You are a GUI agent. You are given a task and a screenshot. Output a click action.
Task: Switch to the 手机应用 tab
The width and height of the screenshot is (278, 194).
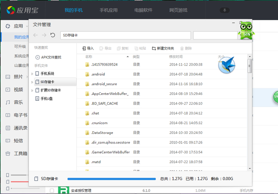pyautogui.click(x=109, y=10)
